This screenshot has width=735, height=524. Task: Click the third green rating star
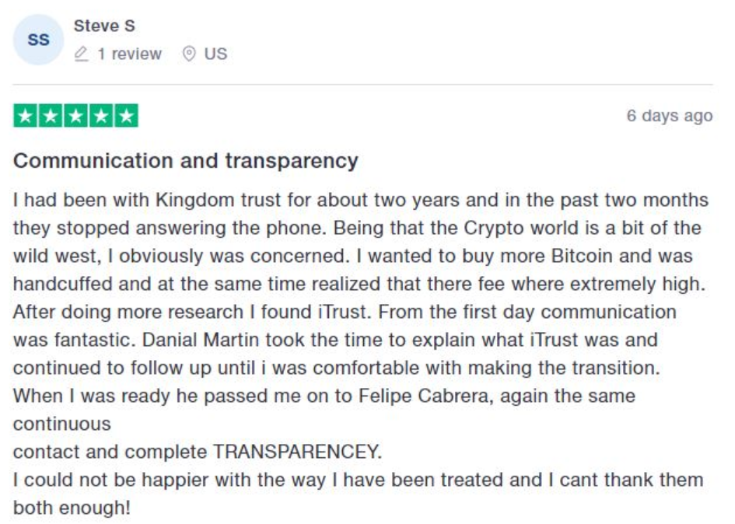pos(76,116)
